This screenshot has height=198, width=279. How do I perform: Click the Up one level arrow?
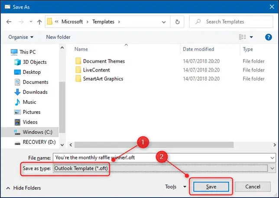[39, 22]
